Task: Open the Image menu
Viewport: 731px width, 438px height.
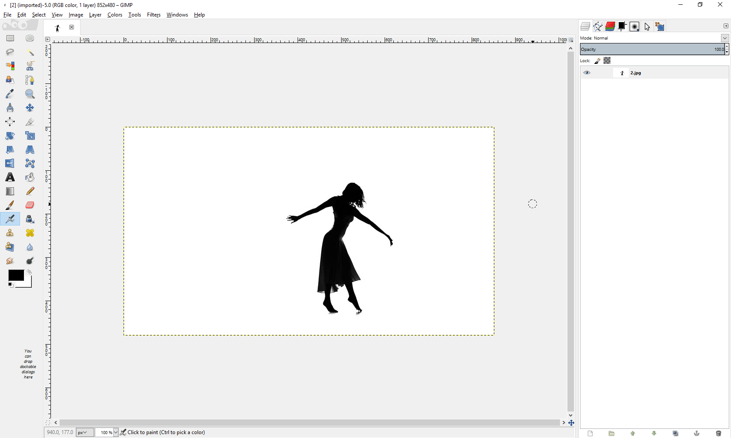Action: pos(76,15)
